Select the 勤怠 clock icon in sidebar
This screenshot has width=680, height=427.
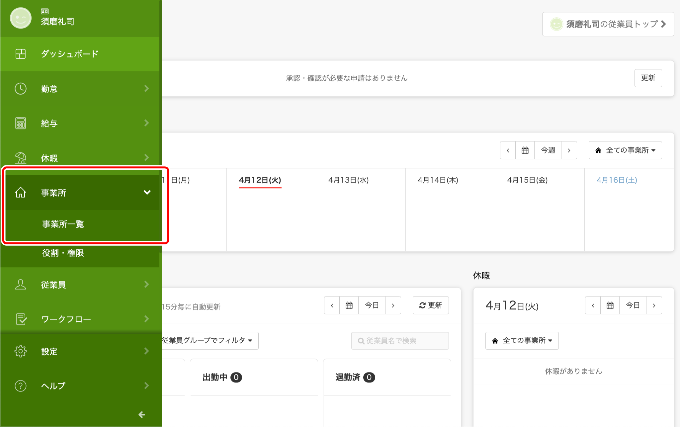point(20,88)
